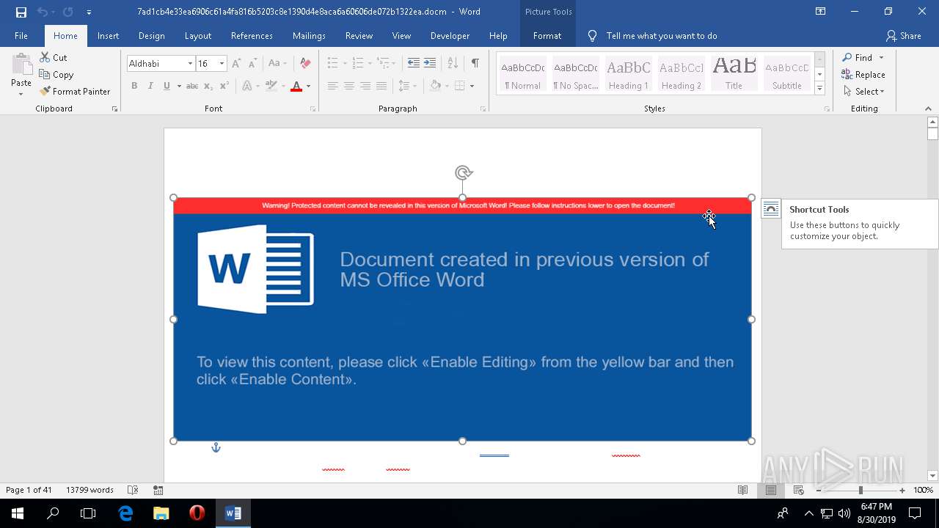Click the Save icon in the quick access toolbar

coord(21,12)
